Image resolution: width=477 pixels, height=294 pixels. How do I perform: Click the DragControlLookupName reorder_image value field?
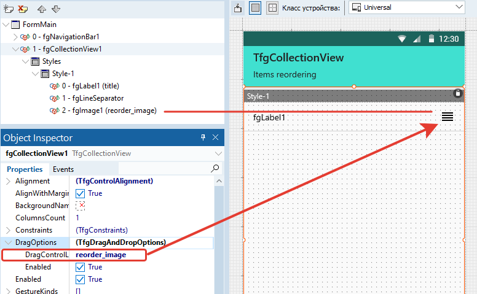pos(108,255)
